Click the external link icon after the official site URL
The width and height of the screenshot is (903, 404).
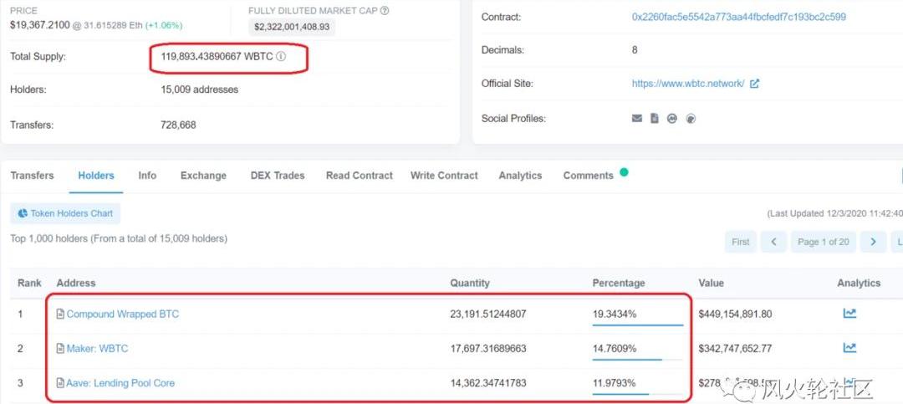pos(754,84)
